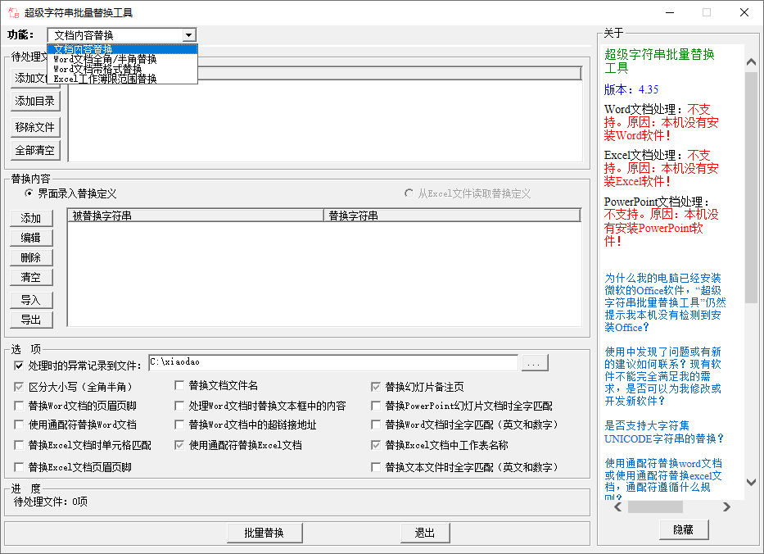Viewport: 764px width, 554px height.
Task: Click the browse '...' button for log file
Action: (x=534, y=362)
